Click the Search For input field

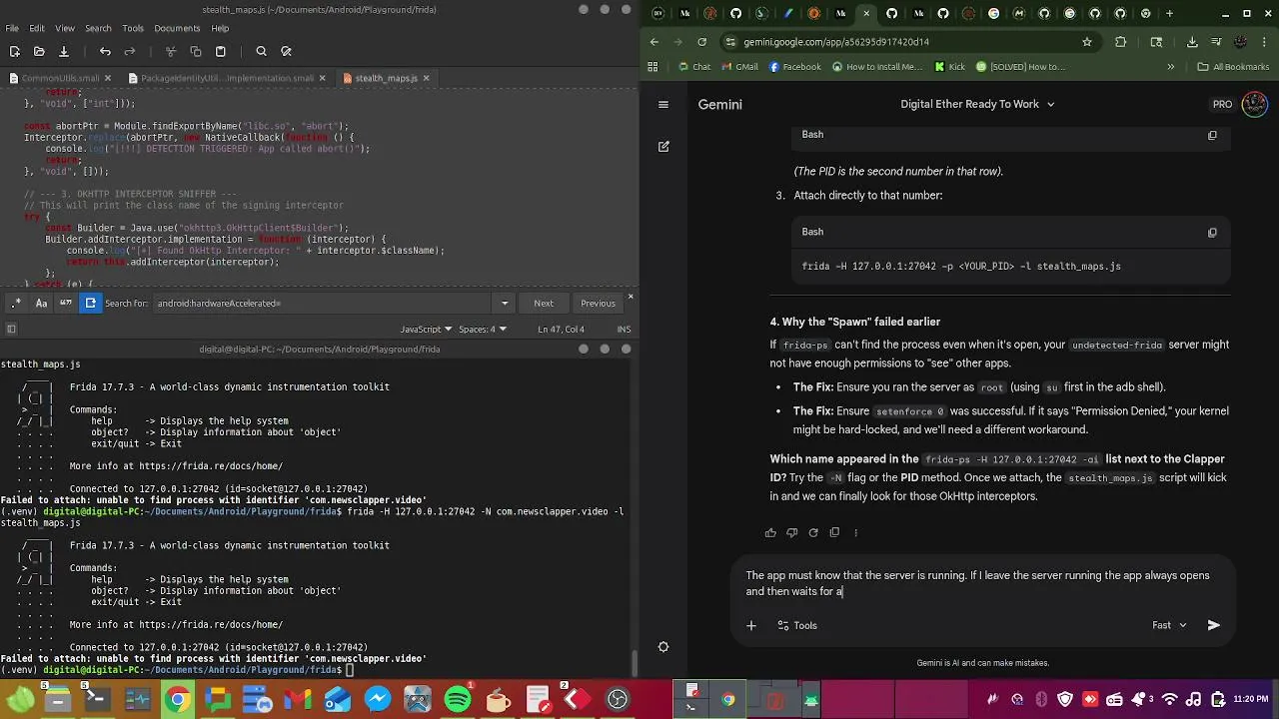(324, 304)
